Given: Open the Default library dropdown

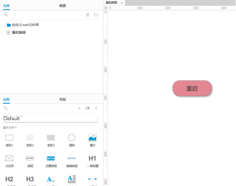Looking at the screenshot, I should (51, 119).
